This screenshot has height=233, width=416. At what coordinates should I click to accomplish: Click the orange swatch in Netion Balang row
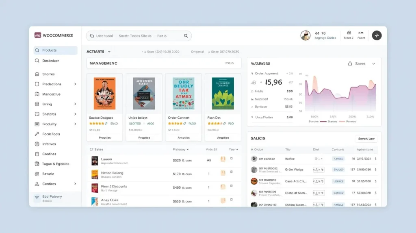[223, 173]
